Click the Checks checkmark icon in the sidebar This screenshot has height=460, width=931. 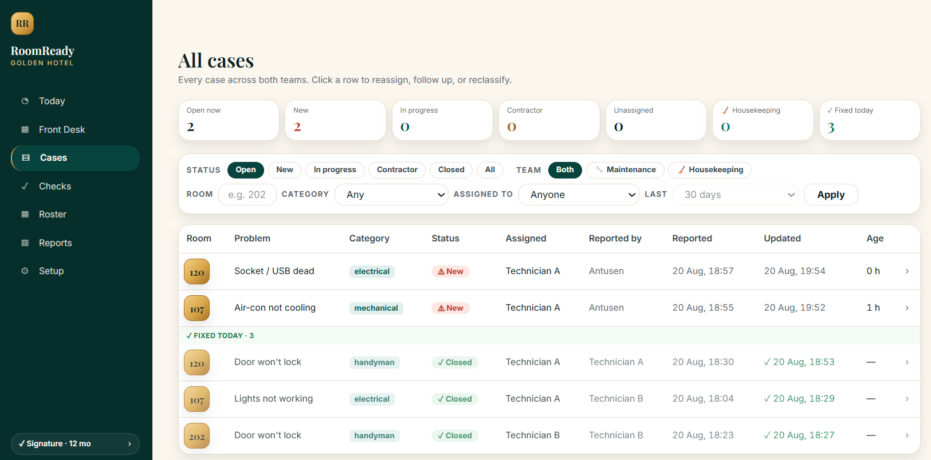(x=25, y=186)
